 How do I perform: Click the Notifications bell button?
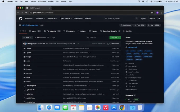click(126, 25)
